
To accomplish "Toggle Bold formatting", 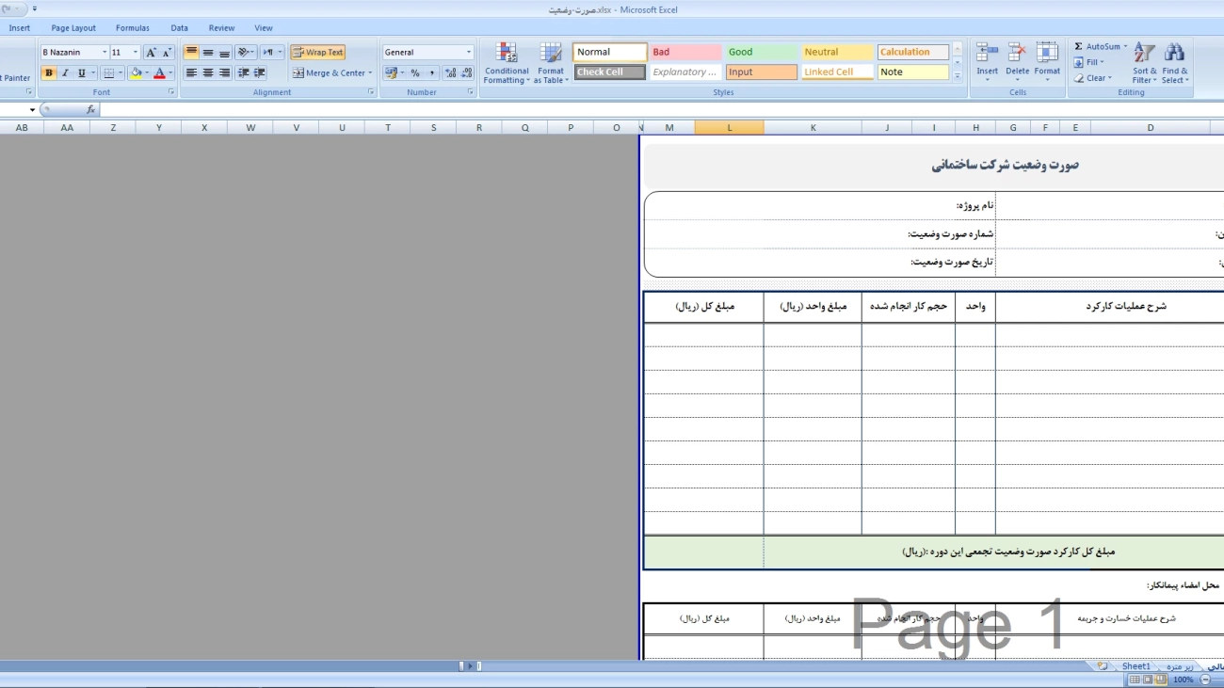I will pos(49,72).
